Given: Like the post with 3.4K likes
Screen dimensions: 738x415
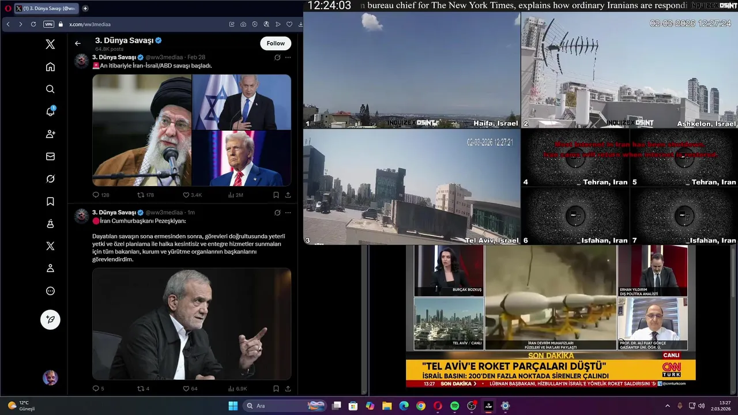Looking at the screenshot, I should [192, 195].
